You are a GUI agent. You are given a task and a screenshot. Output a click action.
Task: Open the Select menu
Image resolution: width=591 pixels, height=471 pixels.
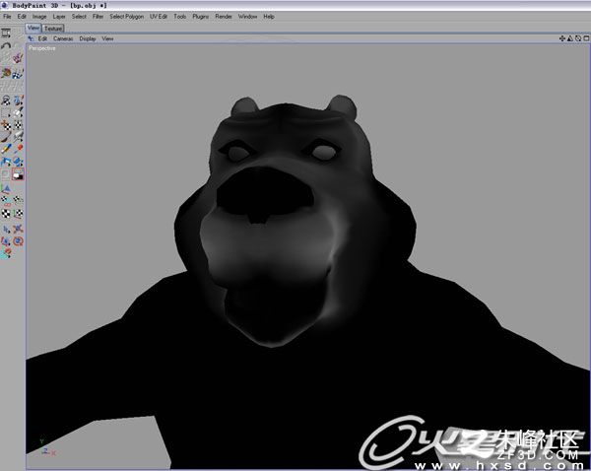click(79, 17)
